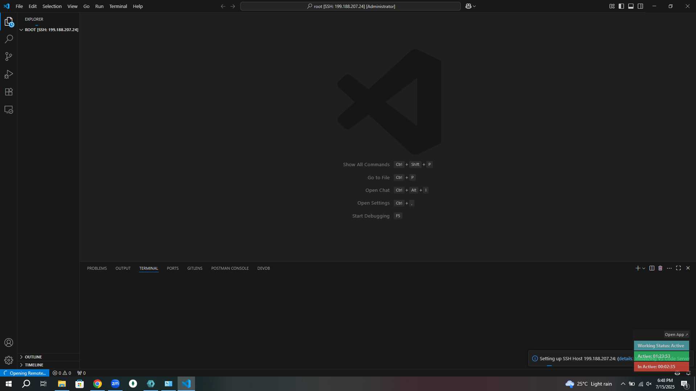Image resolution: width=696 pixels, height=391 pixels.
Task: Open the Customize Layout icon
Action: [612, 6]
